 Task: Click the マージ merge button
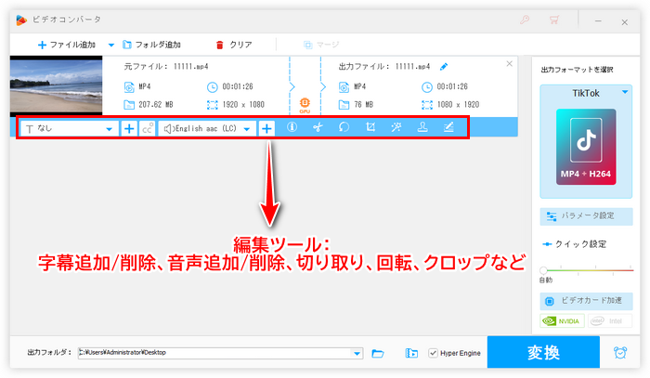321,45
